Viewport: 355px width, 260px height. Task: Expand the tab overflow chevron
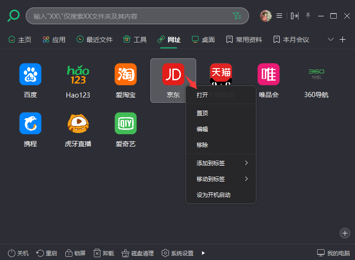coord(331,39)
